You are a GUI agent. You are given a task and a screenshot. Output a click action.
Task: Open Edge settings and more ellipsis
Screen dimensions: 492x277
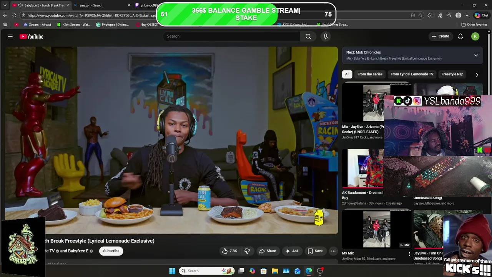pos(467,15)
